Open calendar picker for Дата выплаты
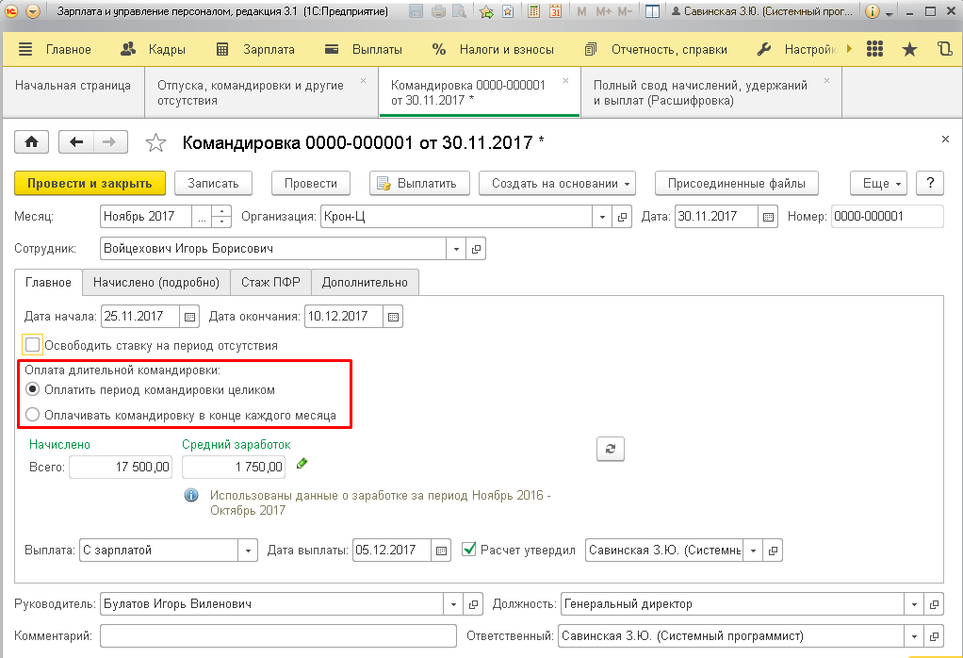This screenshot has width=963, height=658. [441, 551]
